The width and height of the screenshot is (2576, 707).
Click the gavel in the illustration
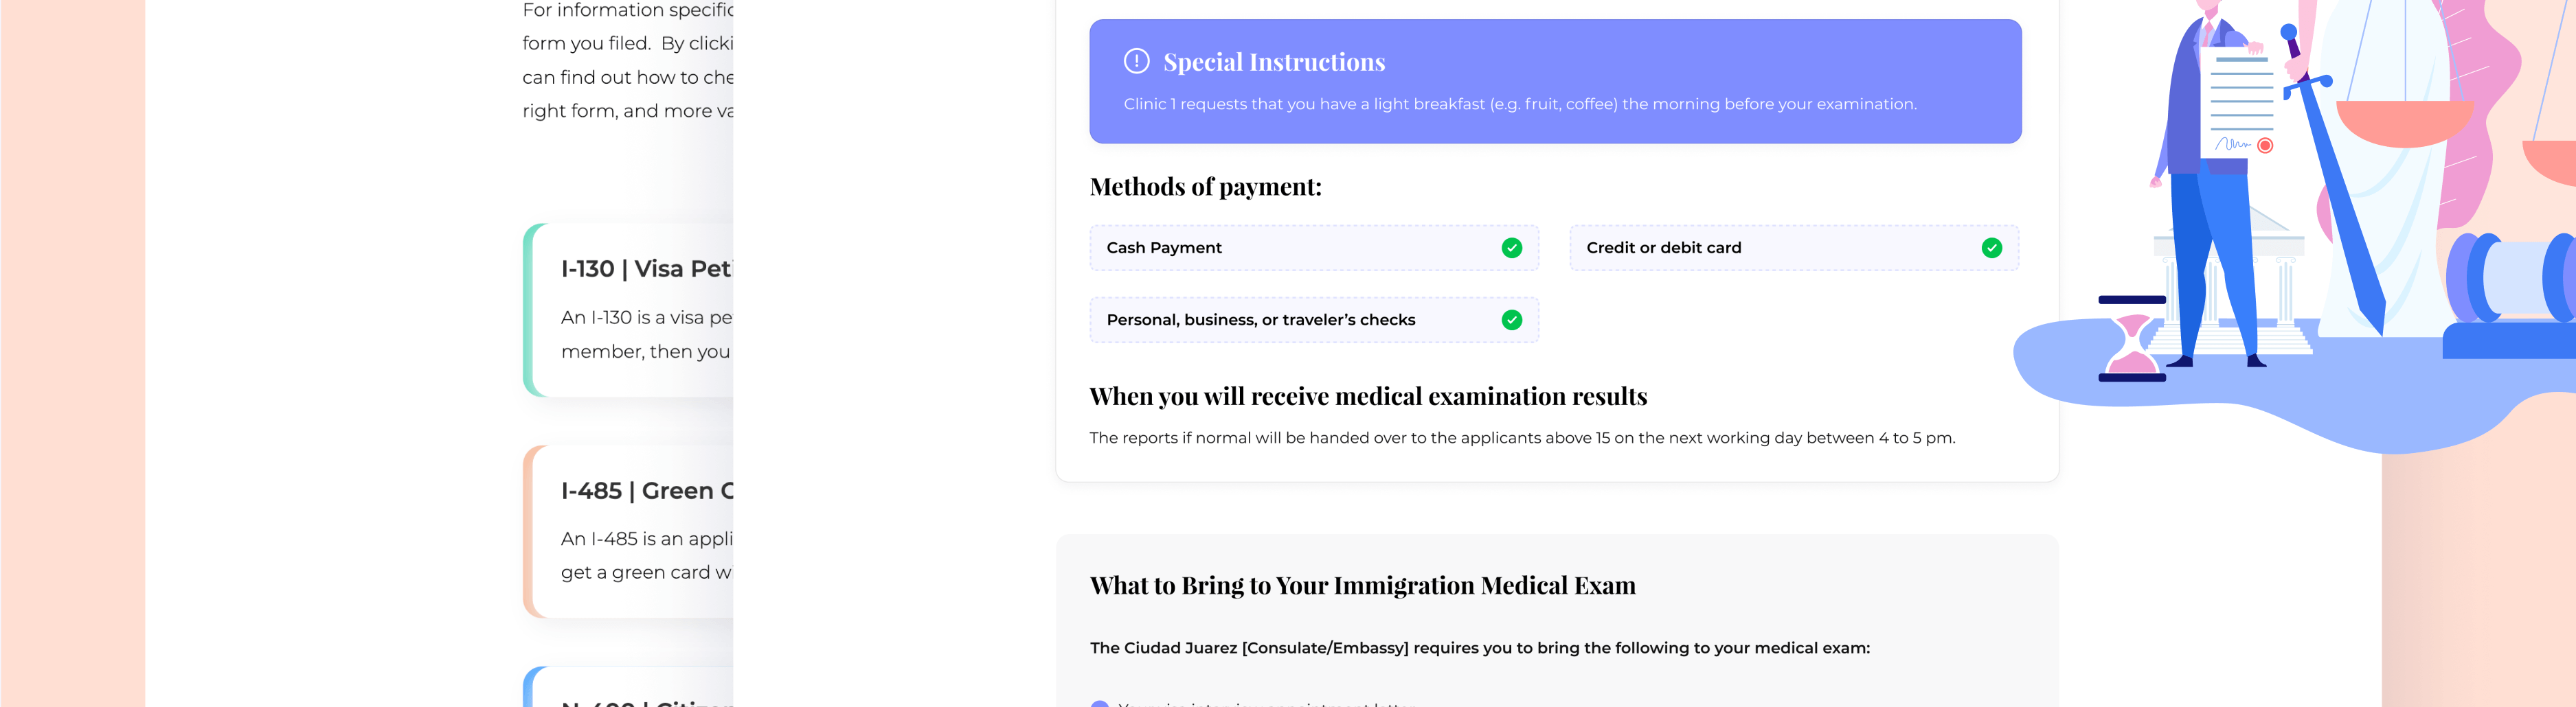[x=2511, y=279]
